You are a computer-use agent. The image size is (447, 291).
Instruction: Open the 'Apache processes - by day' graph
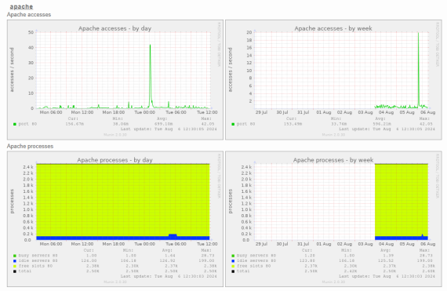(115, 219)
